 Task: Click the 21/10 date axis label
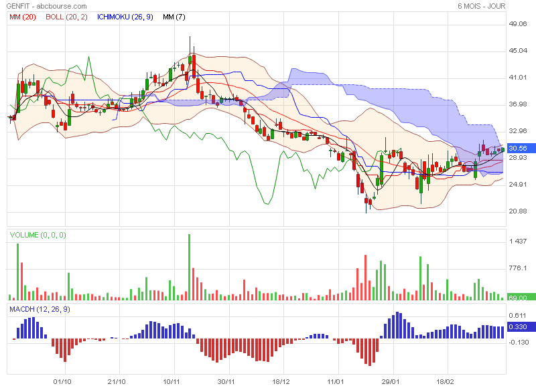pyautogui.click(x=117, y=381)
